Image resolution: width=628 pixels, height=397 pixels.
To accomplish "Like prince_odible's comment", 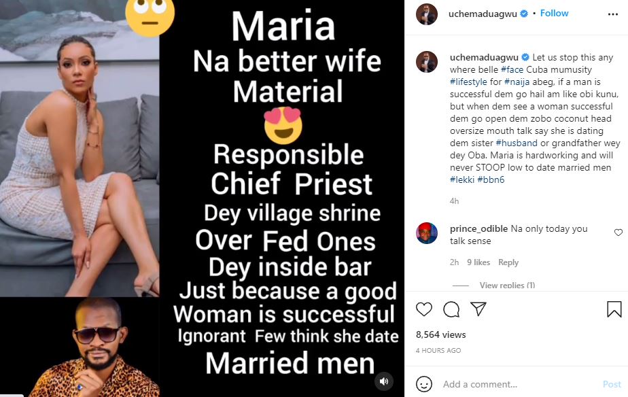I will pos(618,232).
